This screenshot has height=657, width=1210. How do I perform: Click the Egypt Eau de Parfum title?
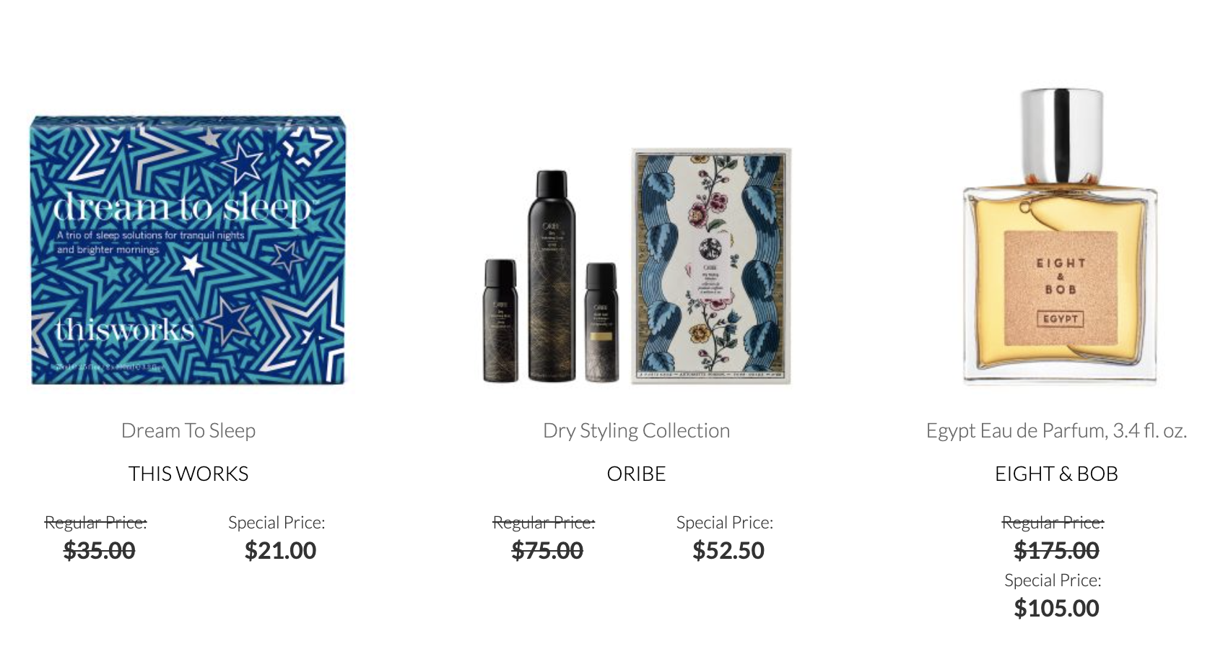pos(1056,430)
